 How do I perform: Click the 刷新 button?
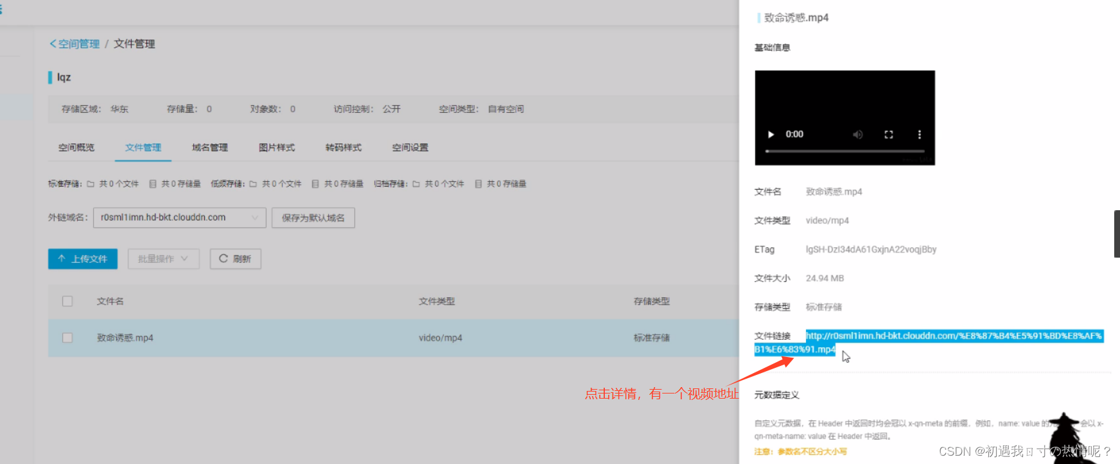pyautogui.click(x=235, y=259)
